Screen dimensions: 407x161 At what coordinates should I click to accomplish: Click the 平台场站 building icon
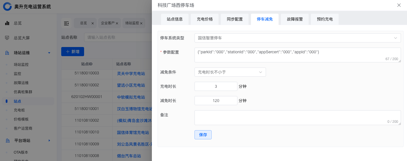coord(7,140)
